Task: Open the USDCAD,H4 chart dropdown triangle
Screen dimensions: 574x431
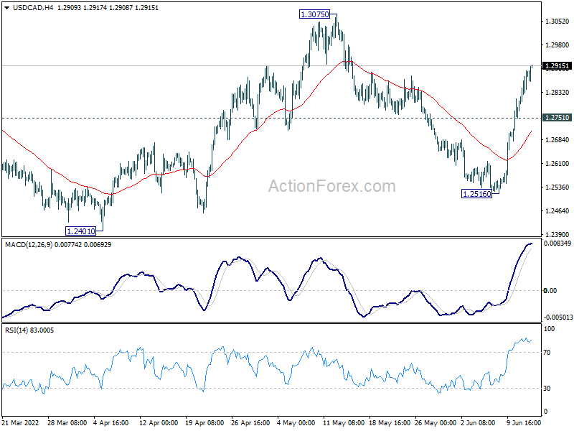Action: click(6, 8)
